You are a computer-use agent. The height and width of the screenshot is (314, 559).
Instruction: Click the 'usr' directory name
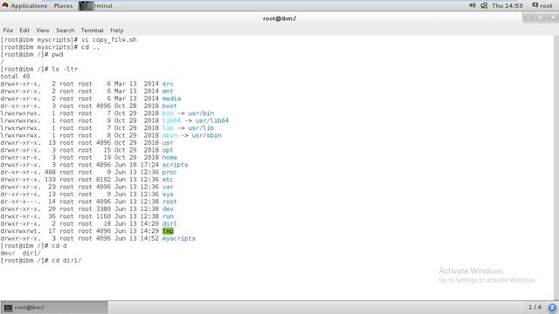pos(168,143)
